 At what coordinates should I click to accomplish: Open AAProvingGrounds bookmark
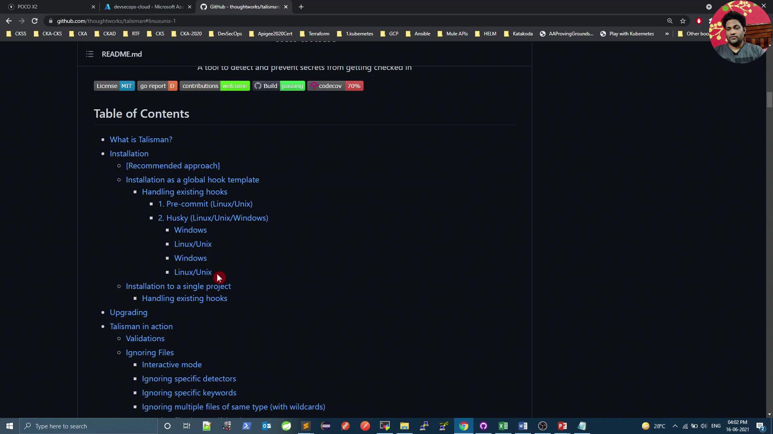[566, 34]
